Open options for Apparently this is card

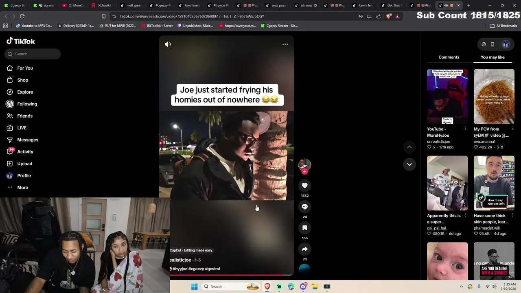[x=466, y=216]
